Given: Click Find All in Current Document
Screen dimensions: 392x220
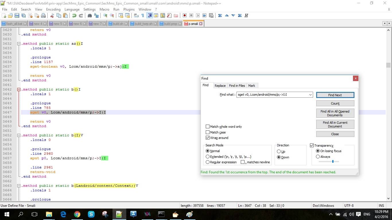Looking at the screenshot, I should click(x=335, y=124).
